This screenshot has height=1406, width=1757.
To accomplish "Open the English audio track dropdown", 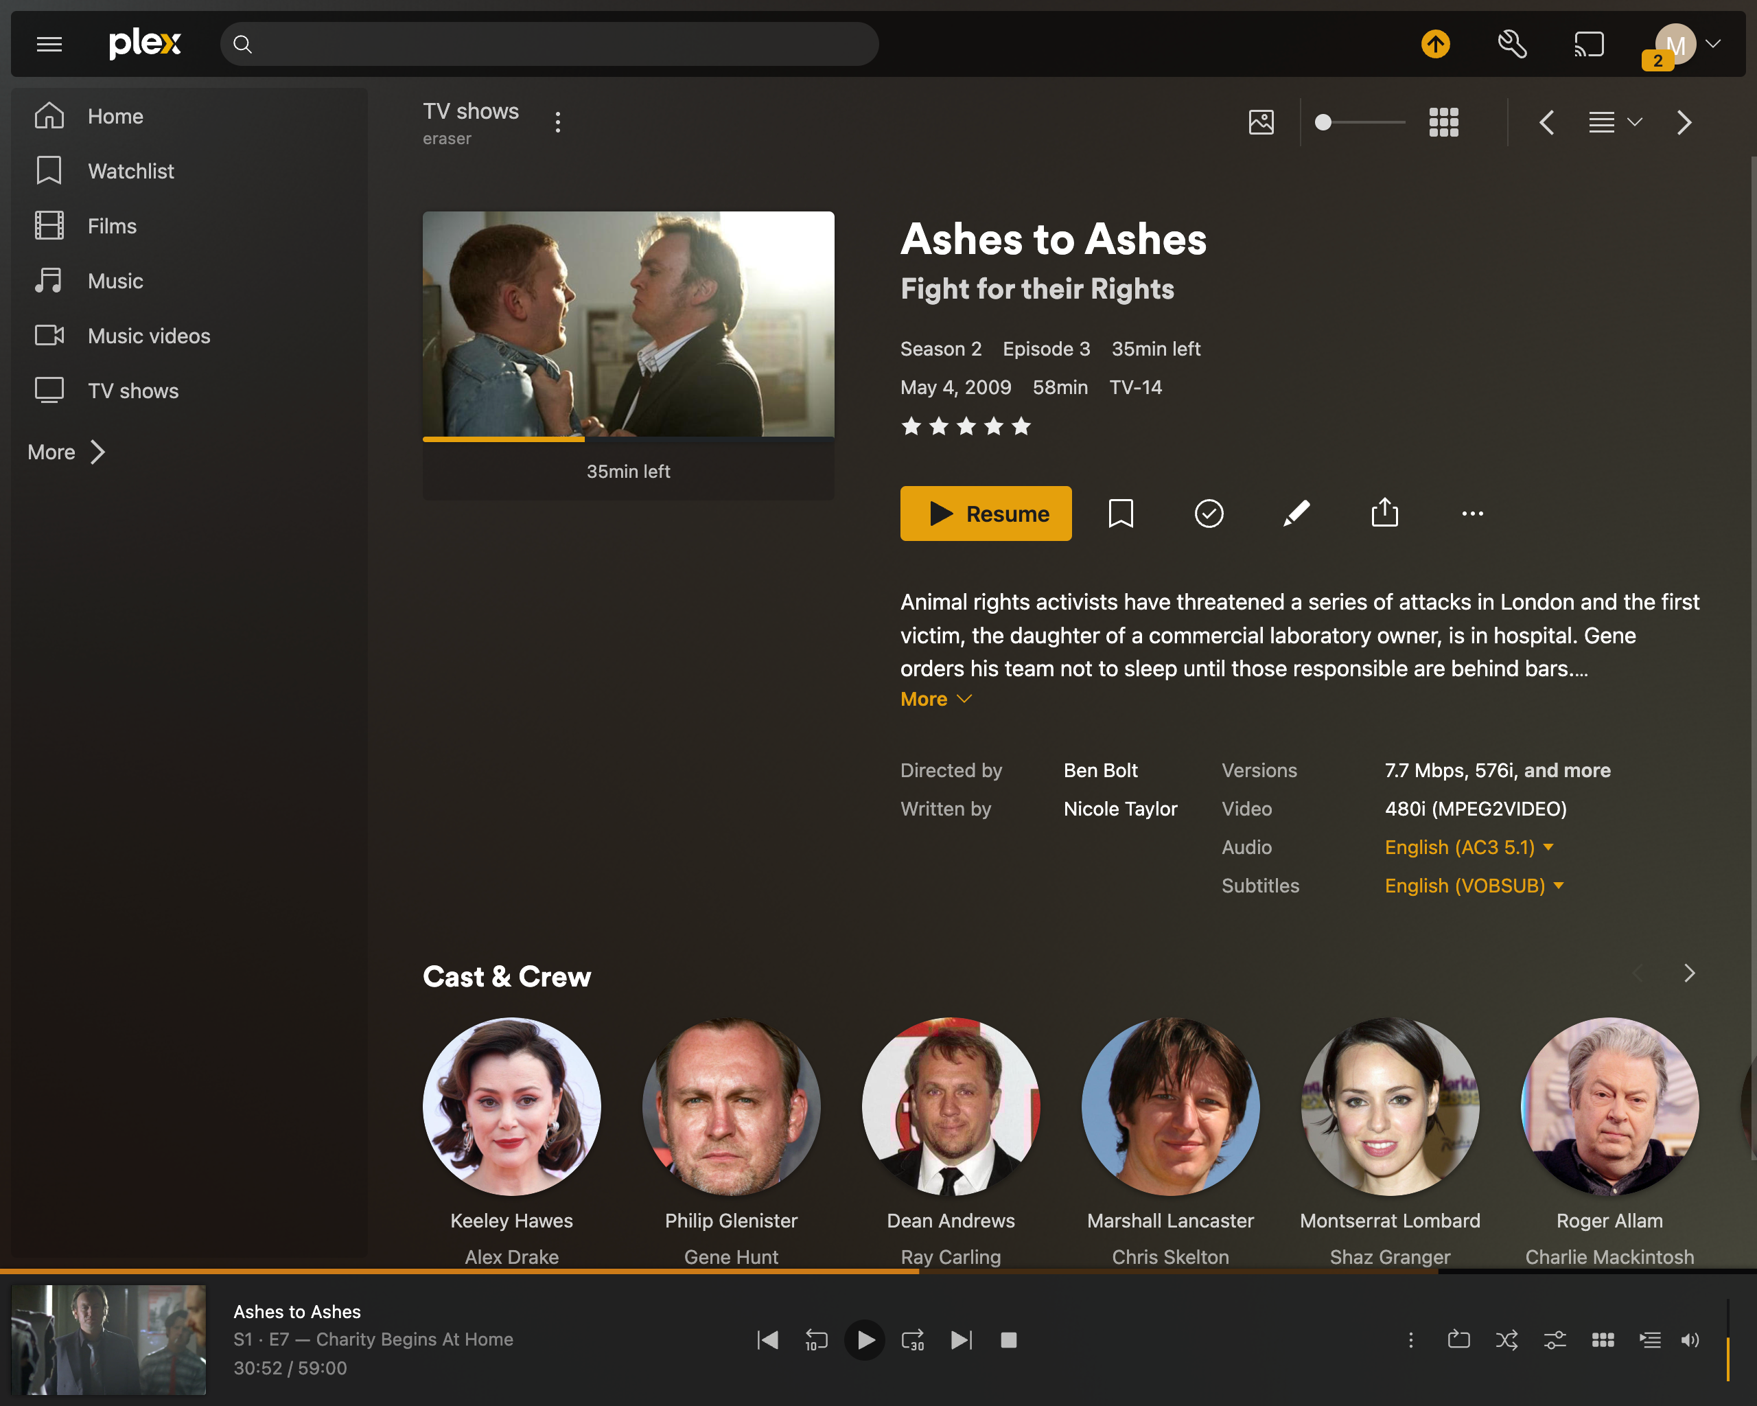I will point(1469,848).
